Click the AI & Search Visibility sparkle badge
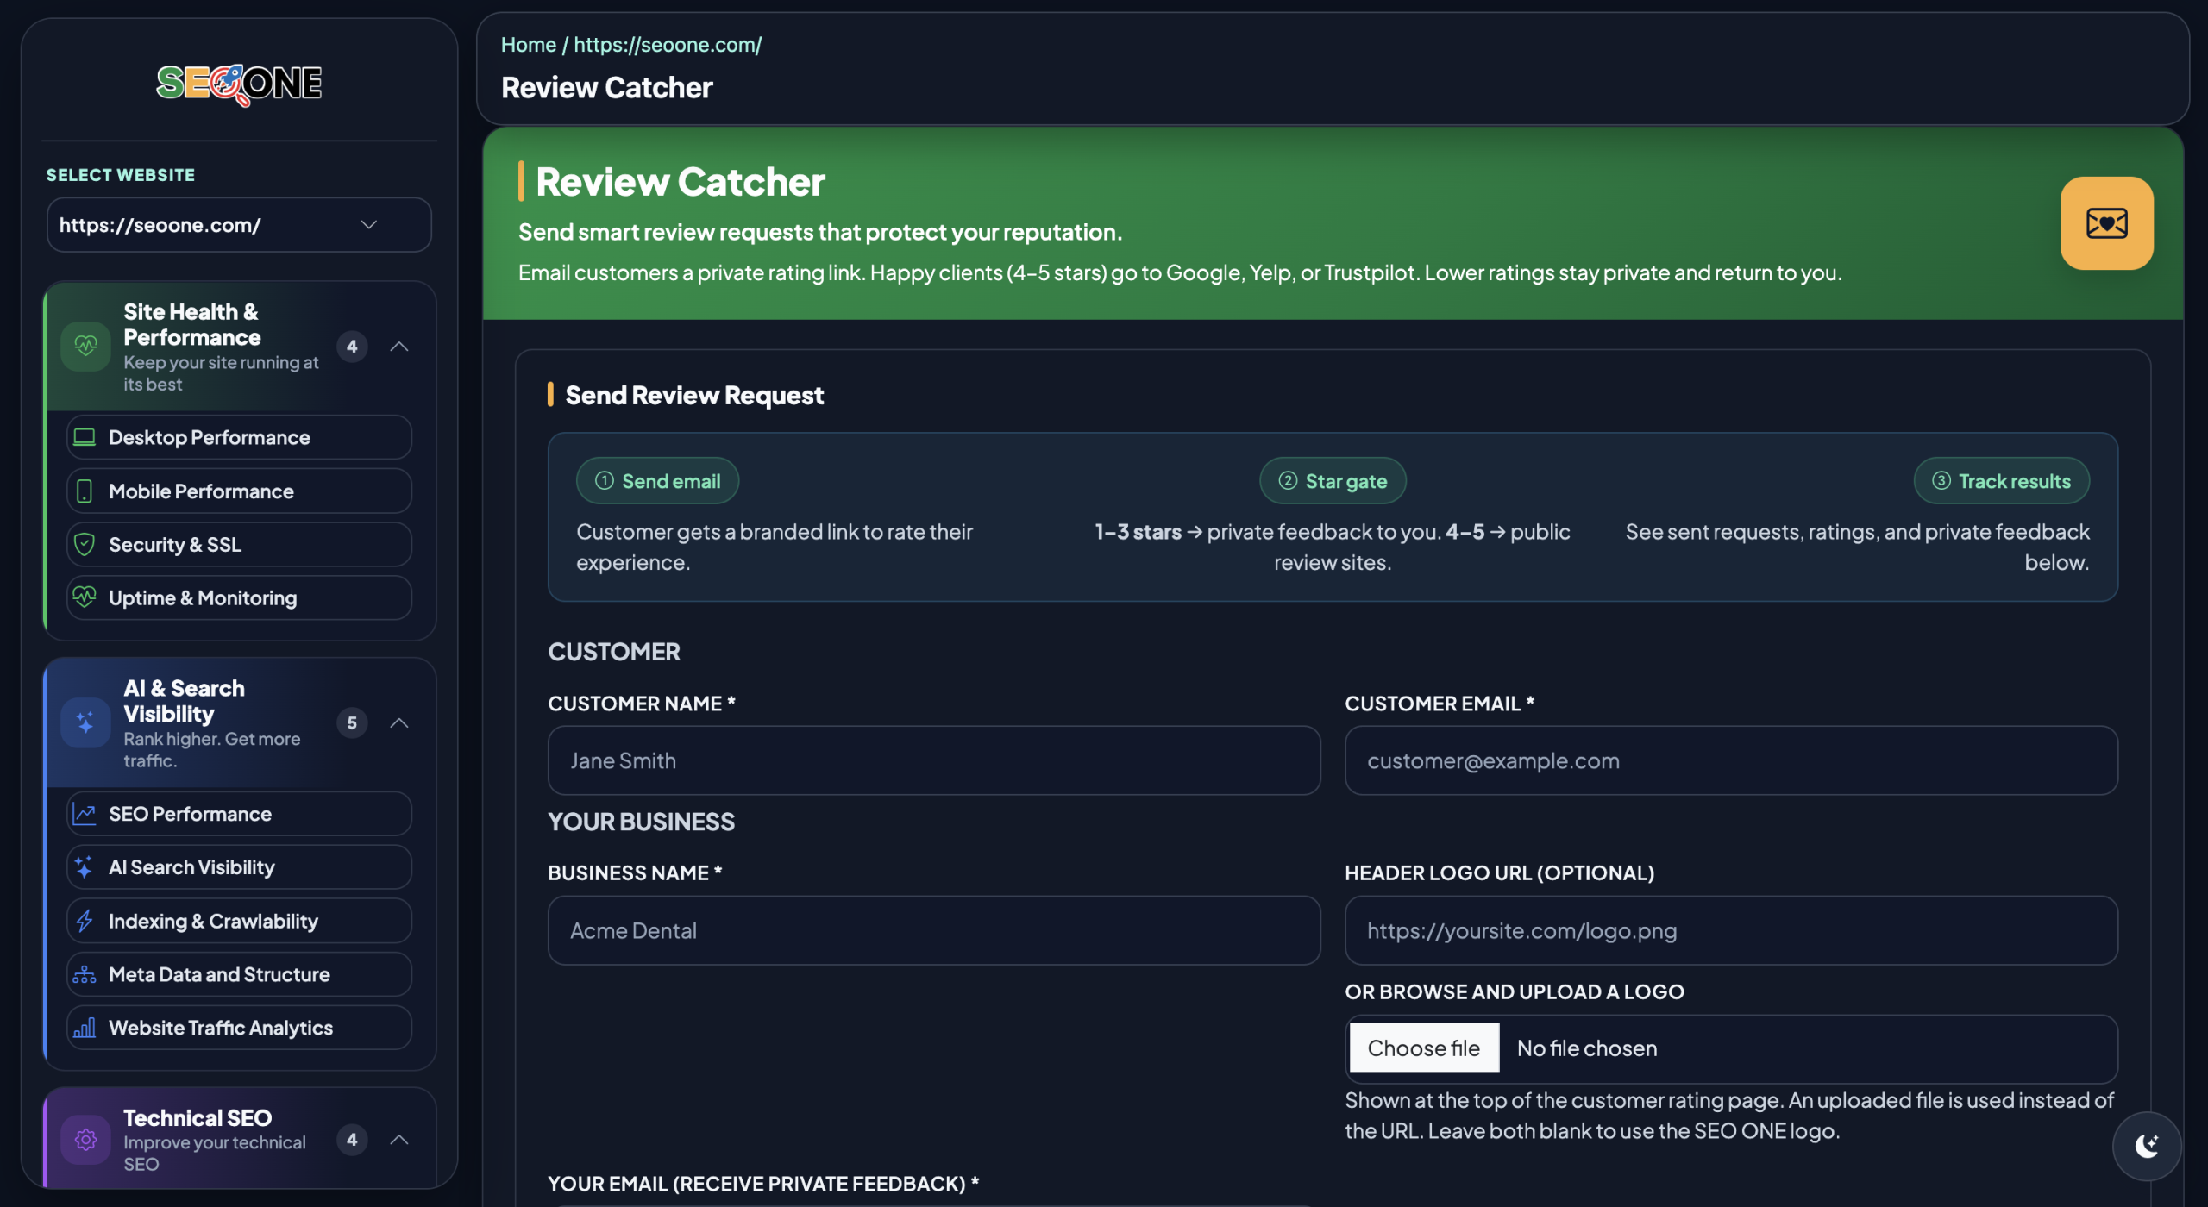 (85, 722)
